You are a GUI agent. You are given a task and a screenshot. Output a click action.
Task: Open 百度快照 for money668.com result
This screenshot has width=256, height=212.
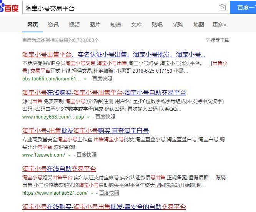point(105,117)
